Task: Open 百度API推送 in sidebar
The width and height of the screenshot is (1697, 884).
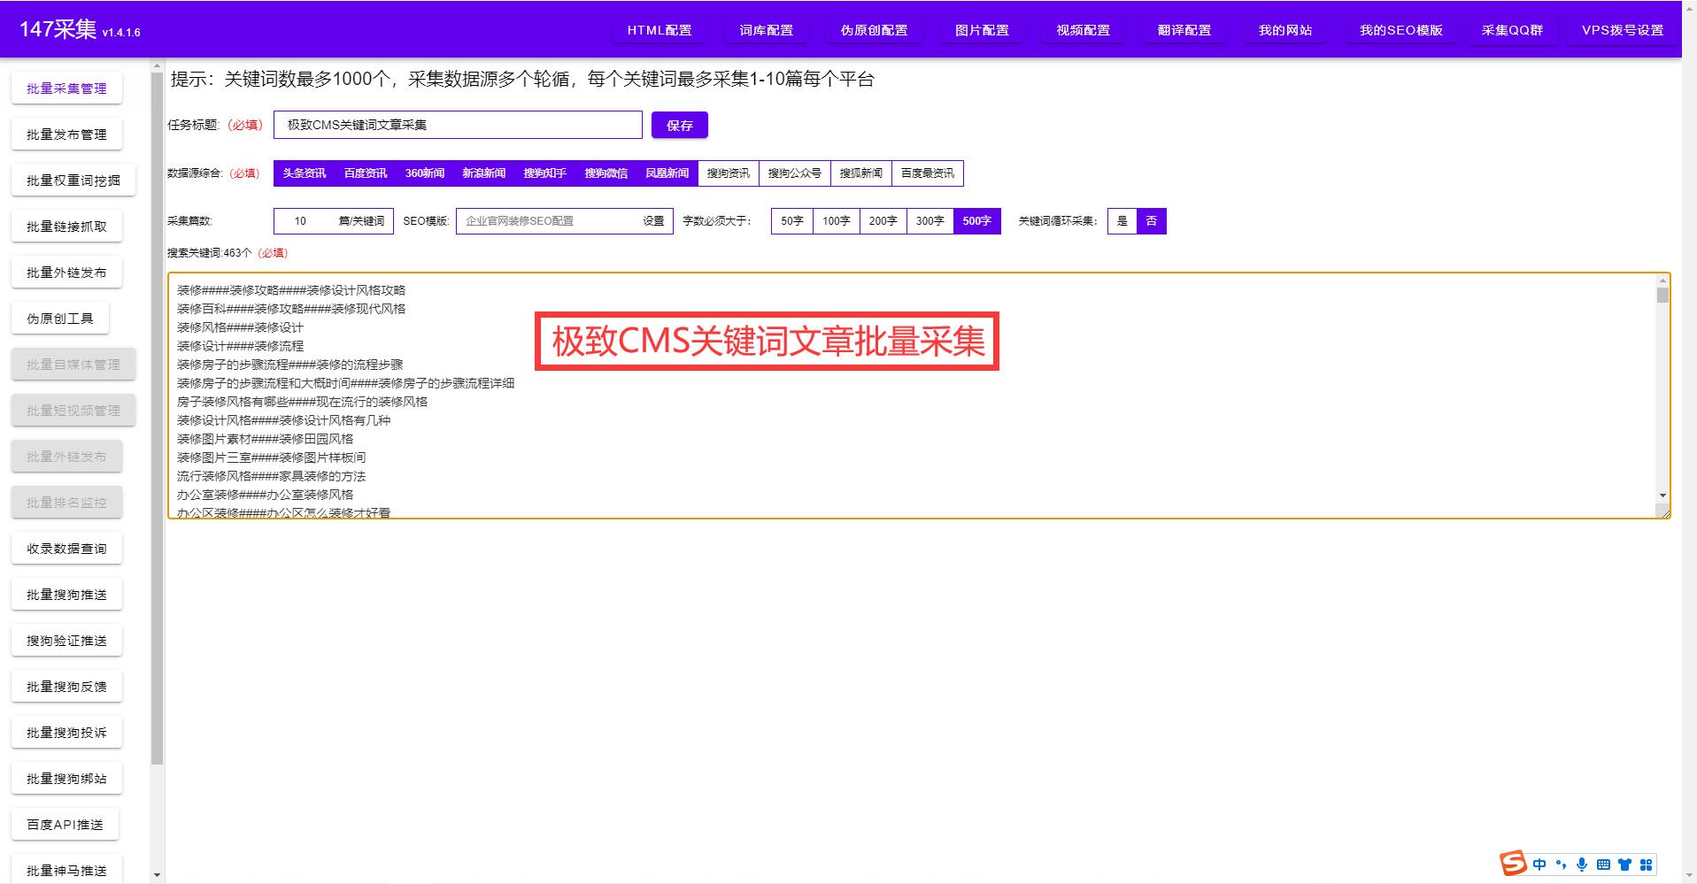Action: click(65, 825)
